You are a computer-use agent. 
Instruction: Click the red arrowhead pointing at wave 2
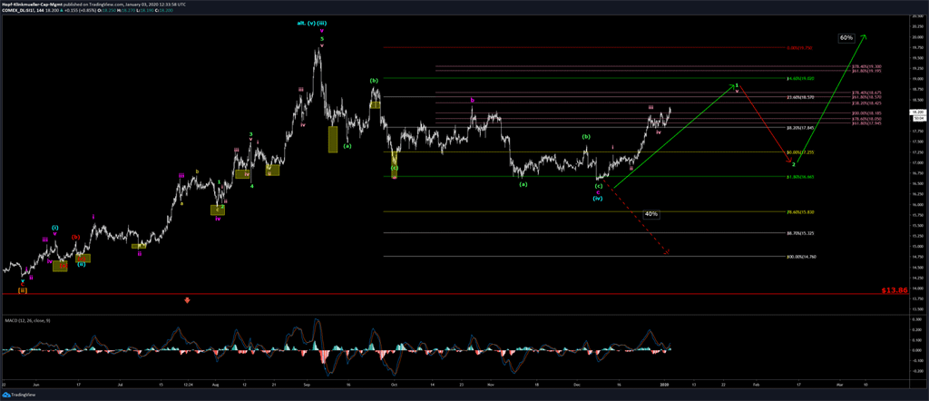790,161
